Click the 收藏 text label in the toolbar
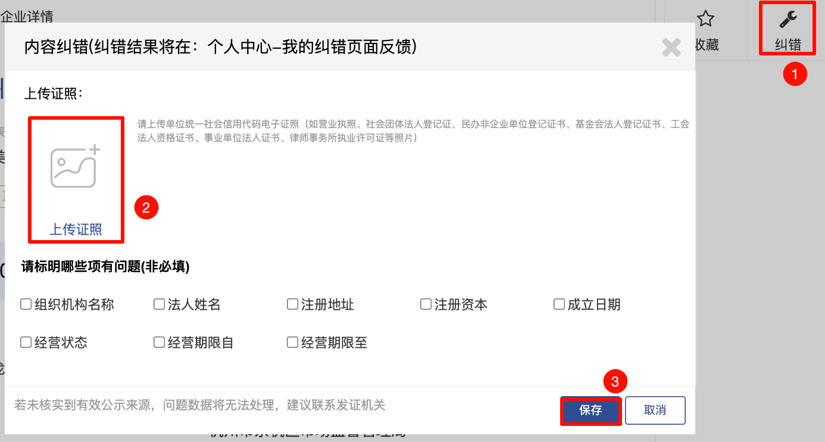 click(x=707, y=45)
